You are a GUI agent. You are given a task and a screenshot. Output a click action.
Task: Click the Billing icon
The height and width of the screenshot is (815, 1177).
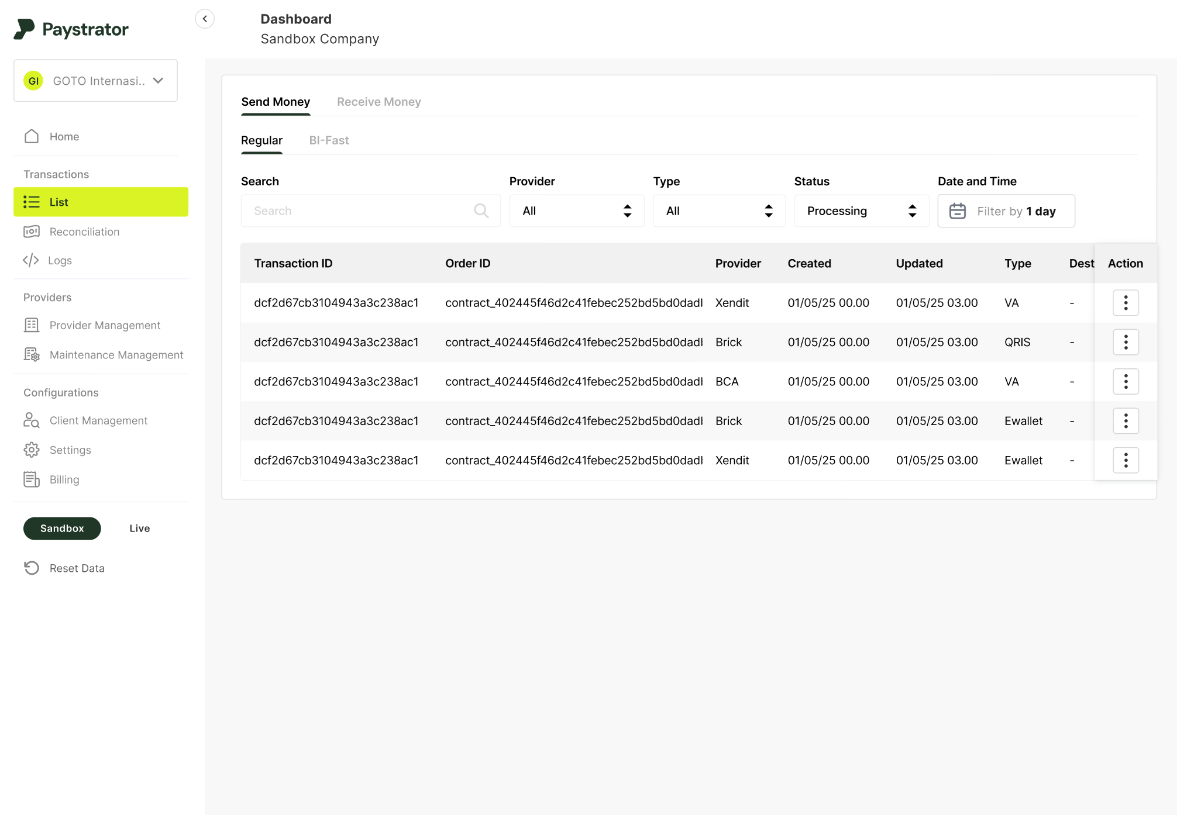point(32,479)
